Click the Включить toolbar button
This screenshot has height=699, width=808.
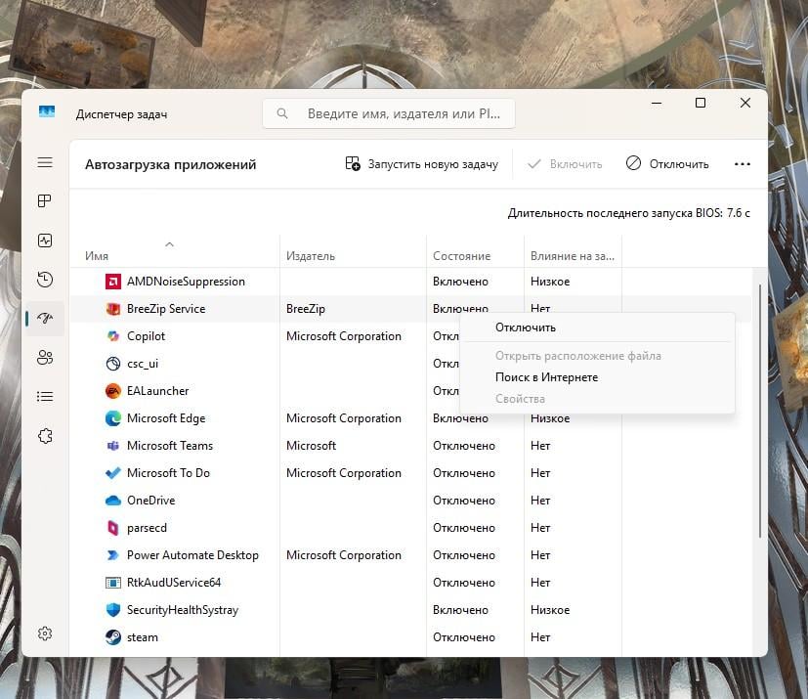click(x=565, y=164)
